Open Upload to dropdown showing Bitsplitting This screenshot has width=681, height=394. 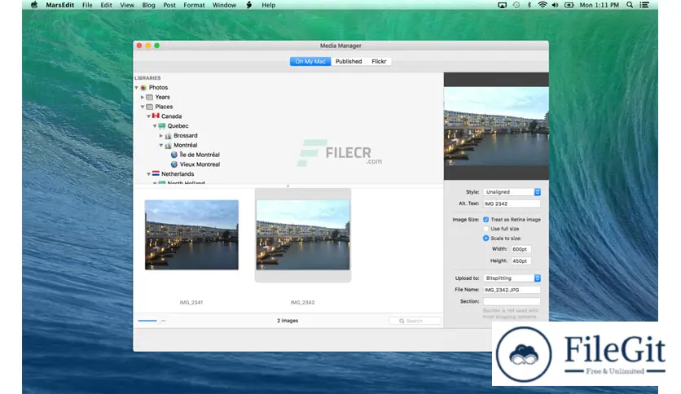pos(512,278)
